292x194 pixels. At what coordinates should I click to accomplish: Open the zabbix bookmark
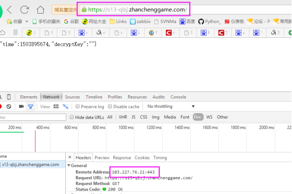coord(140,22)
